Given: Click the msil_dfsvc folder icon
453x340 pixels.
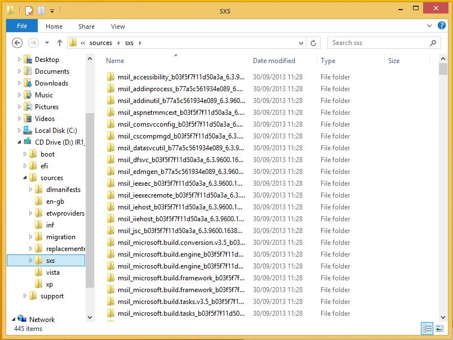Looking at the screenshot, I should pyautogui.click(x=110, y=160).
